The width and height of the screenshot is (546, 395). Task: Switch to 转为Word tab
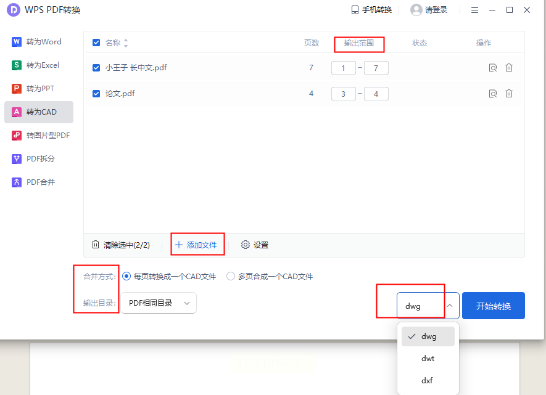tap(39, 42)
